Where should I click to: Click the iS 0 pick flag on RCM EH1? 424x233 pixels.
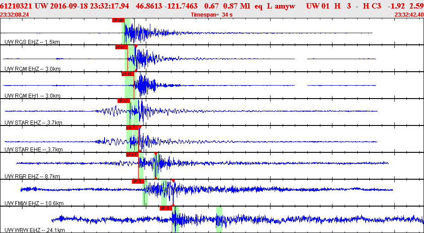tap(127, 74)
